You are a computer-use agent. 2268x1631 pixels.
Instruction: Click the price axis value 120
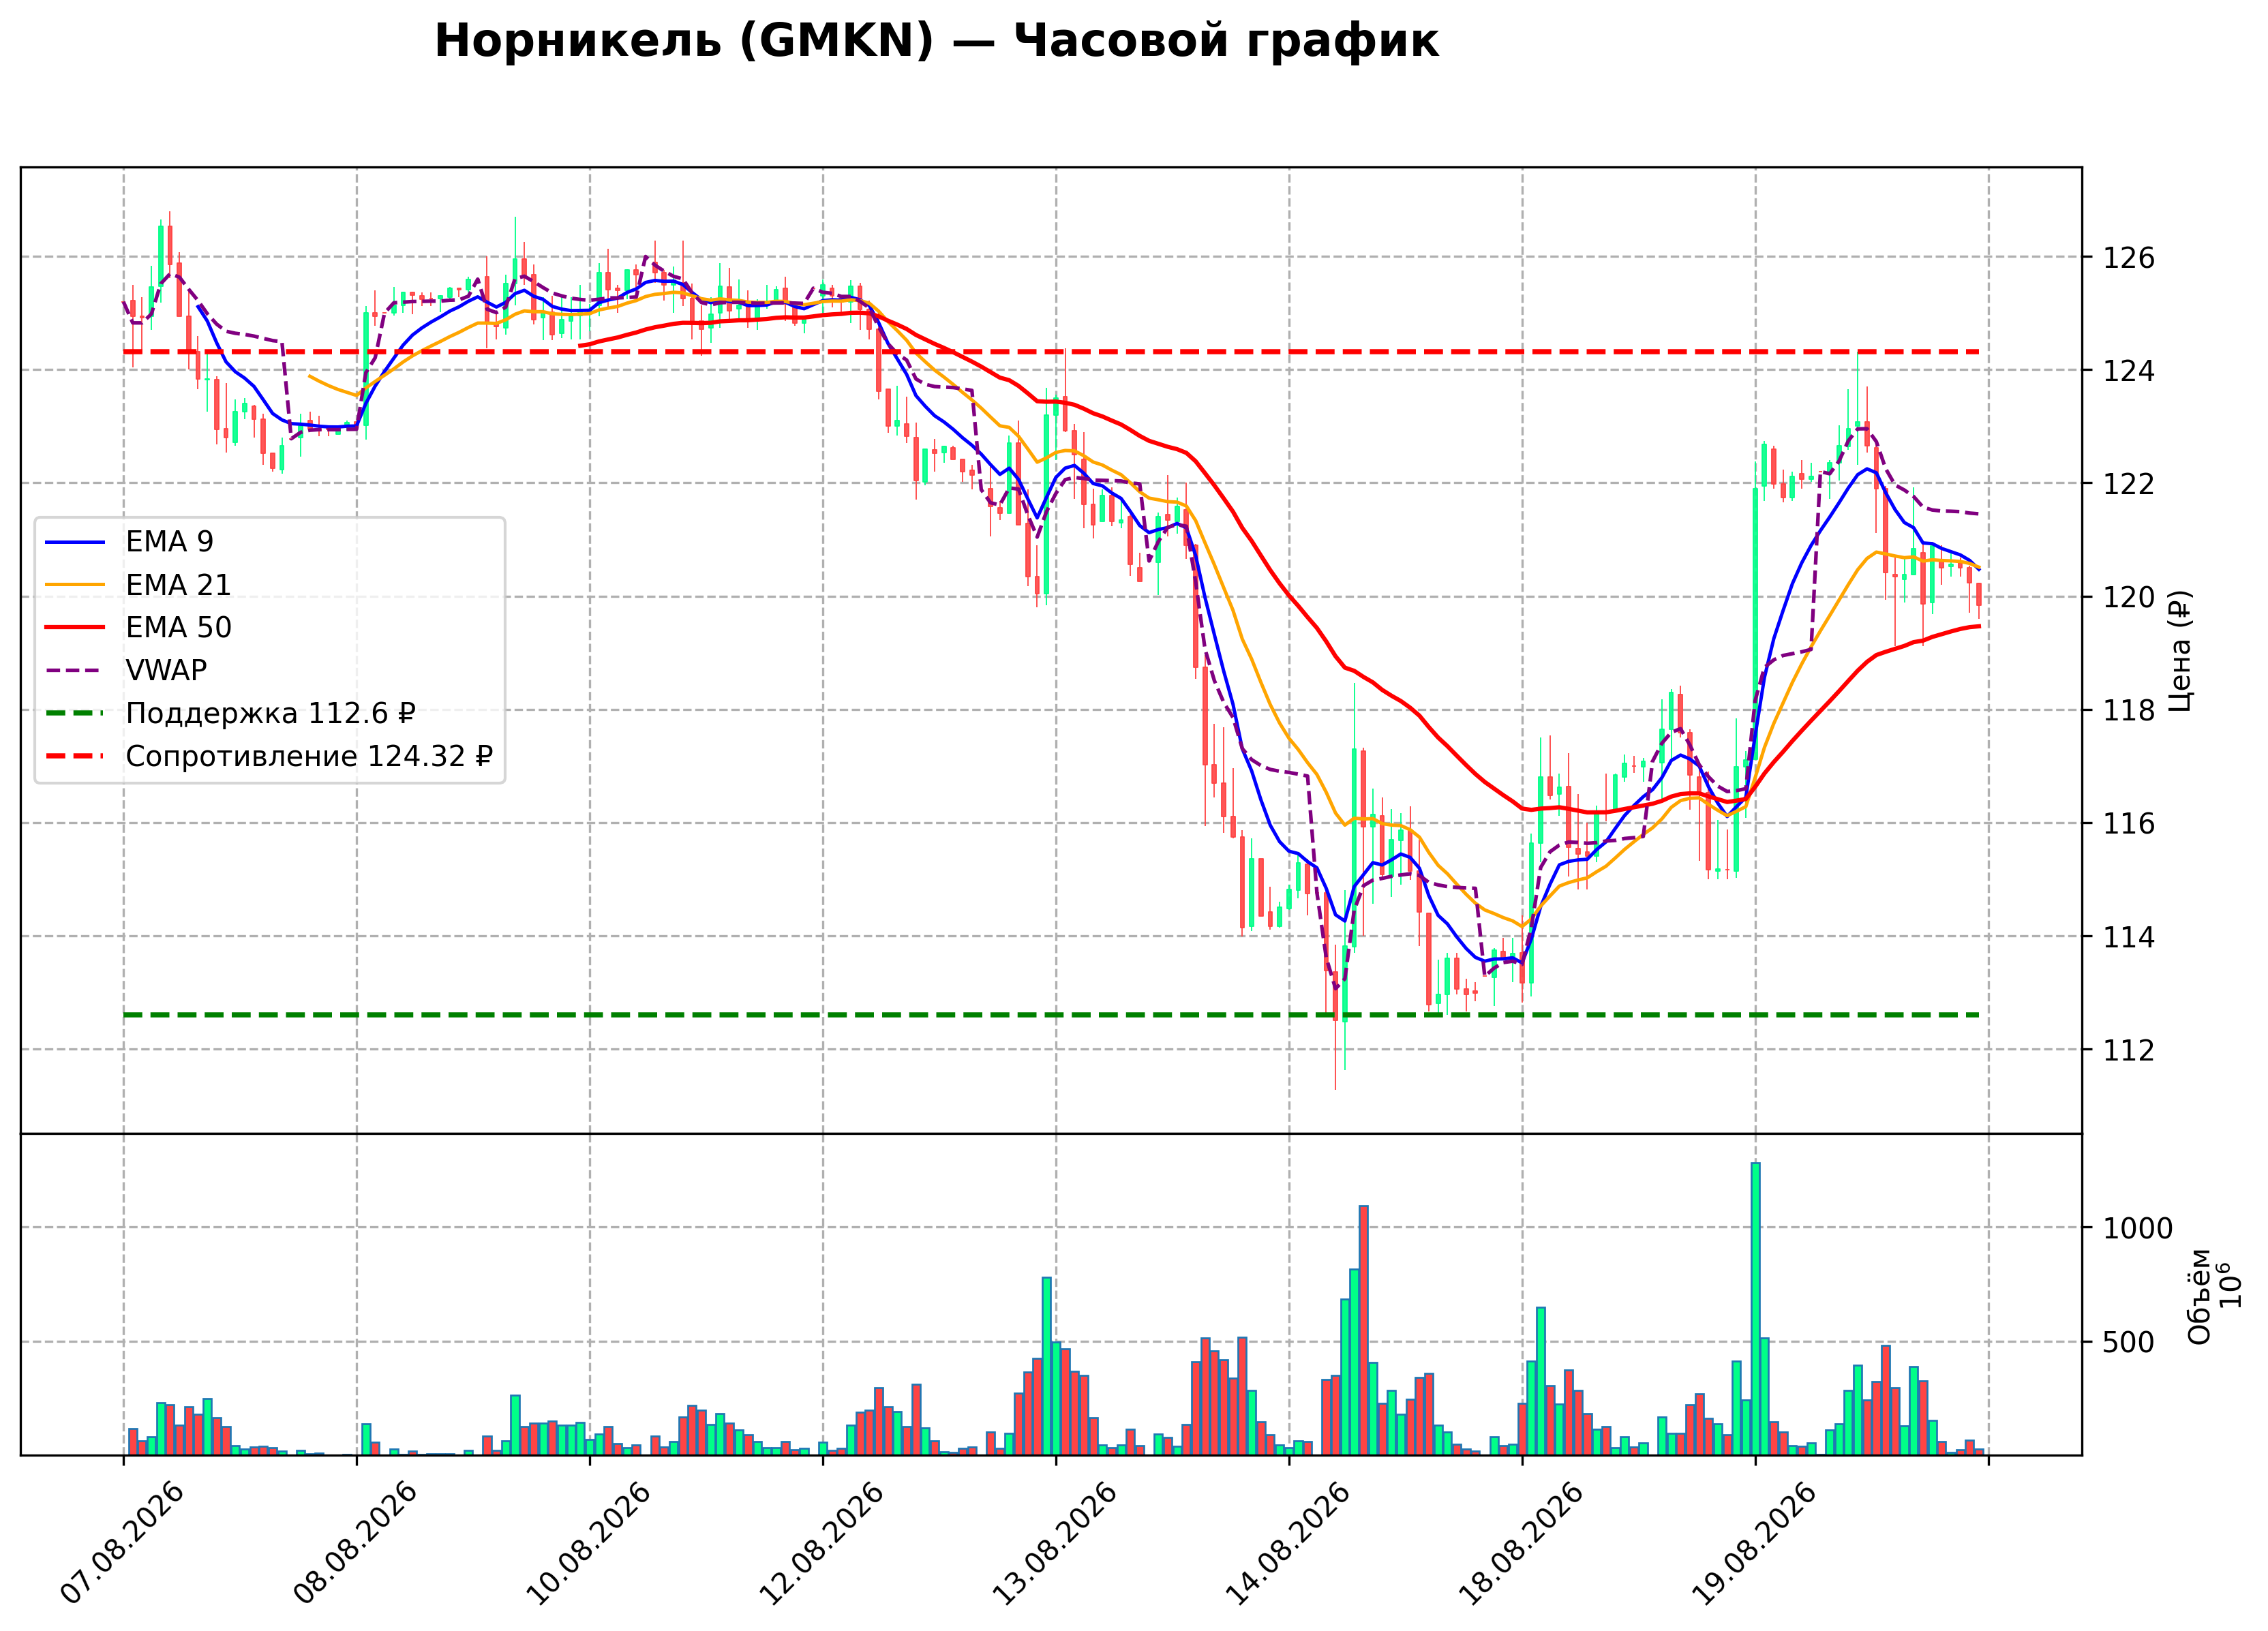pos(2129,598)
